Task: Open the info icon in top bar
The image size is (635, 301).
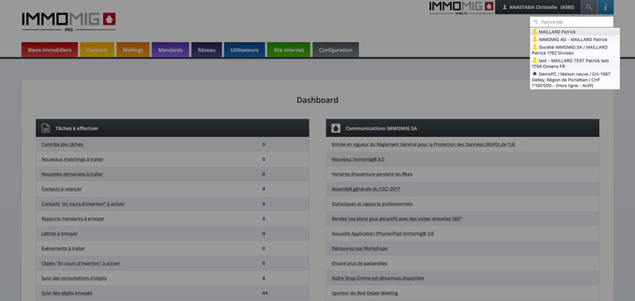Action: click(x=606, y=7)
